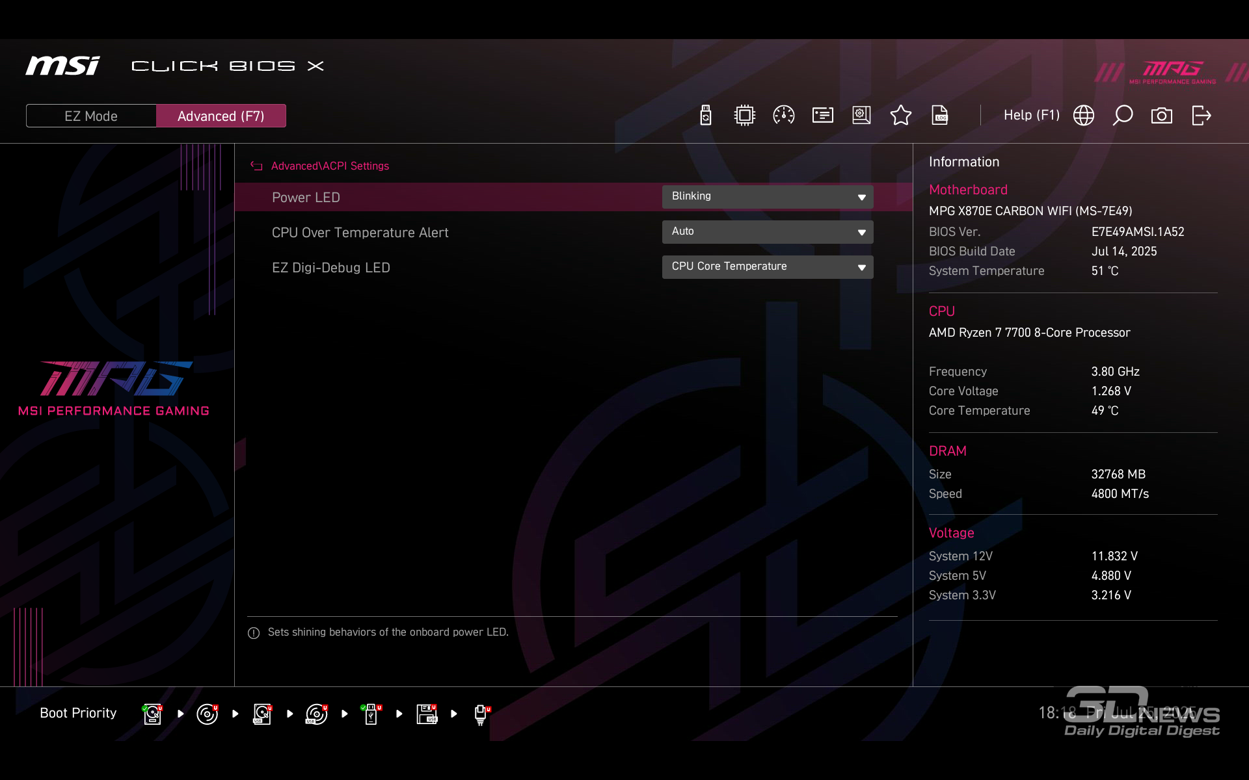Open CPU Over Temperature Alert Auto dropdown
The width and height of the screenshot is (1249, 780).
[768, 232]
